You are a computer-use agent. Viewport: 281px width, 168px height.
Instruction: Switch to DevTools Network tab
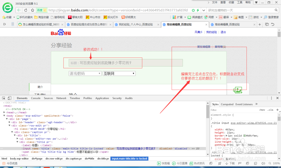(x=61, y=98)
